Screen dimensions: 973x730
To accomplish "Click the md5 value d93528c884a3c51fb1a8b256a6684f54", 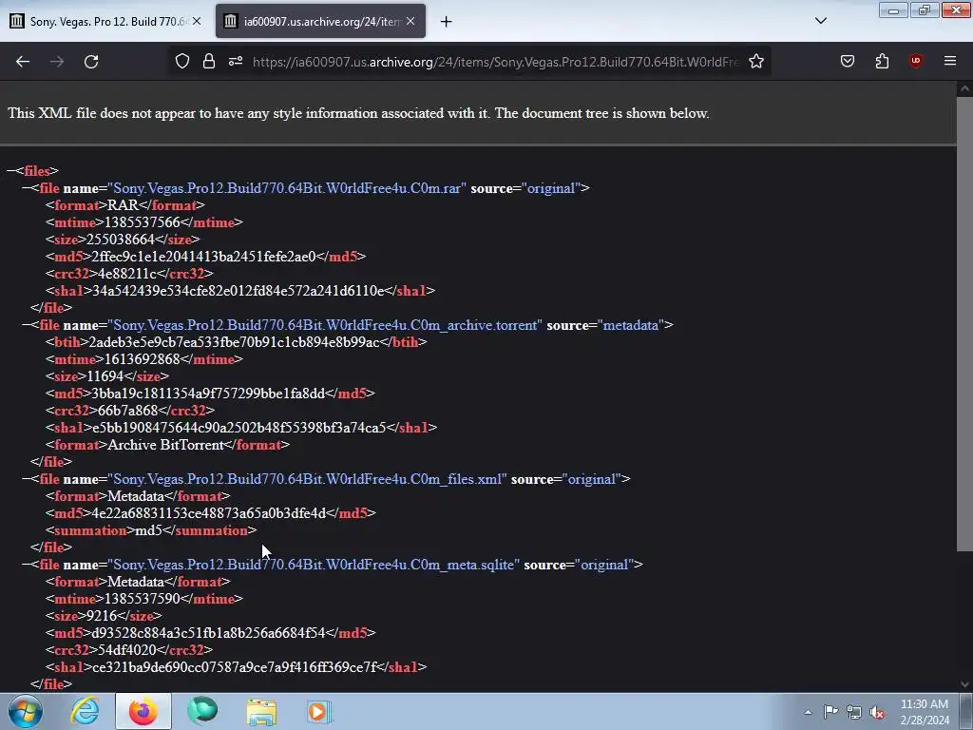I will coord(208,632).
